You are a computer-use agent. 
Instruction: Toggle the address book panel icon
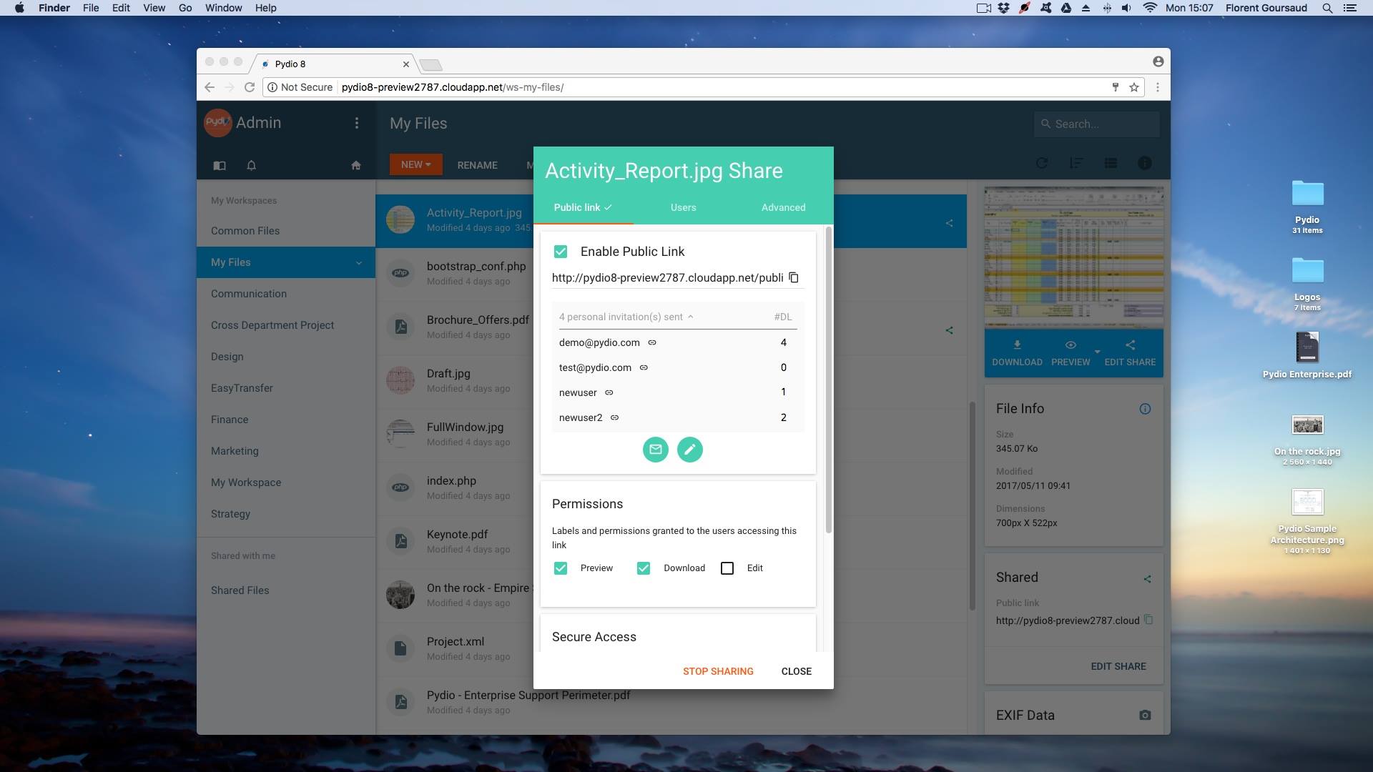pos(220,165)
